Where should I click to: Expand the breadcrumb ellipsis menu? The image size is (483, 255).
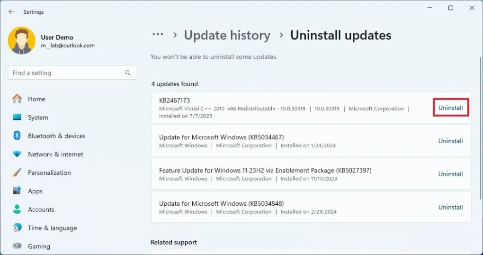tap(158, 35)
